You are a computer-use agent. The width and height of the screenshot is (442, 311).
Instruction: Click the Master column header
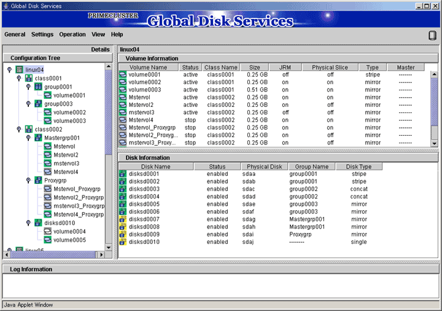pos(406,67)
